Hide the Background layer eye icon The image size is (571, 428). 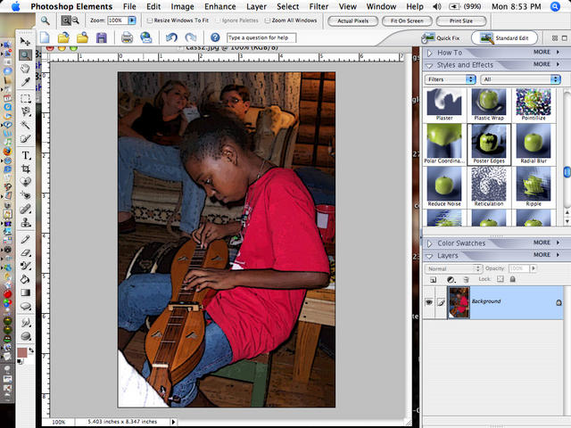pyautogui.click(x=429, y=302)
